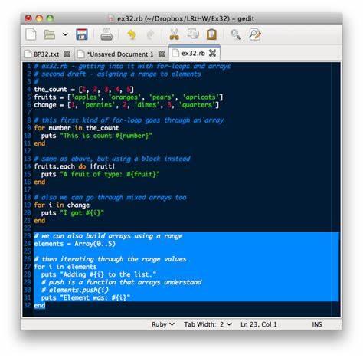Open a file using folder icon

pos(49,34)
